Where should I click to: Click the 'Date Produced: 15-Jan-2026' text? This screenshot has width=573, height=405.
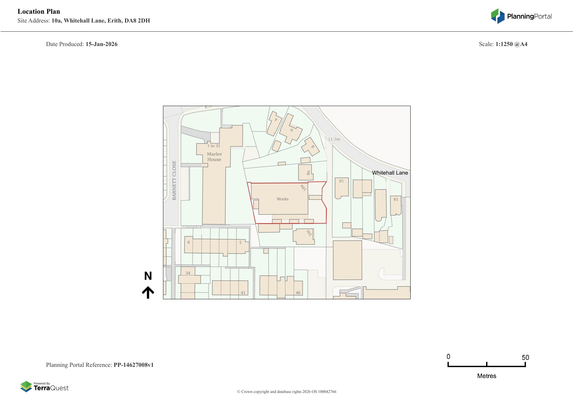[82, 44]
